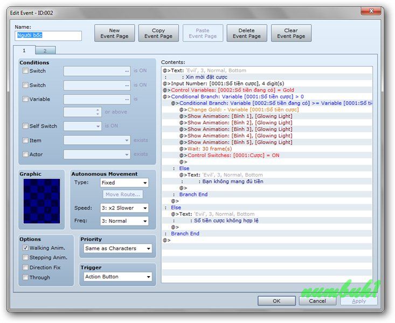Open the movement Type dropdown showing Fixed
Viewport: 395px width, 323px height.
pos(124,183)
